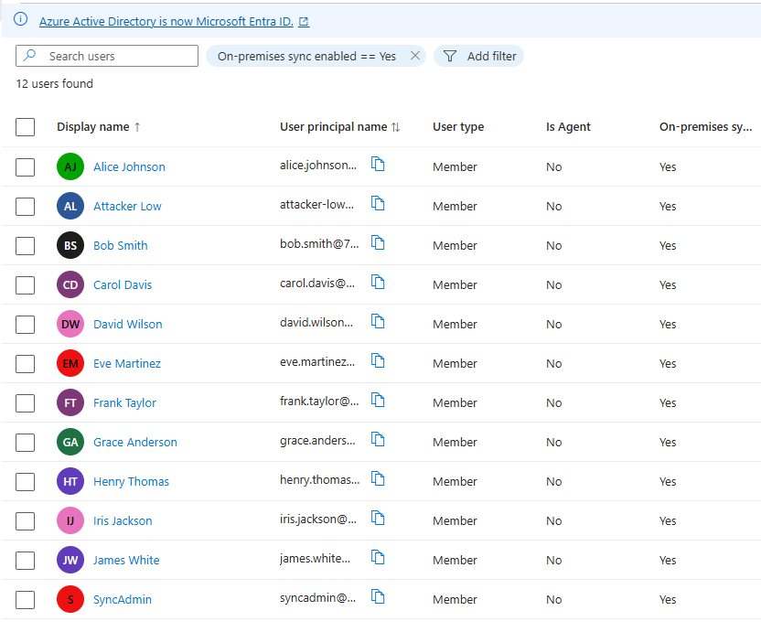Click the Is Agent column header
Screen dimensions: 761x632
point(568,127)
